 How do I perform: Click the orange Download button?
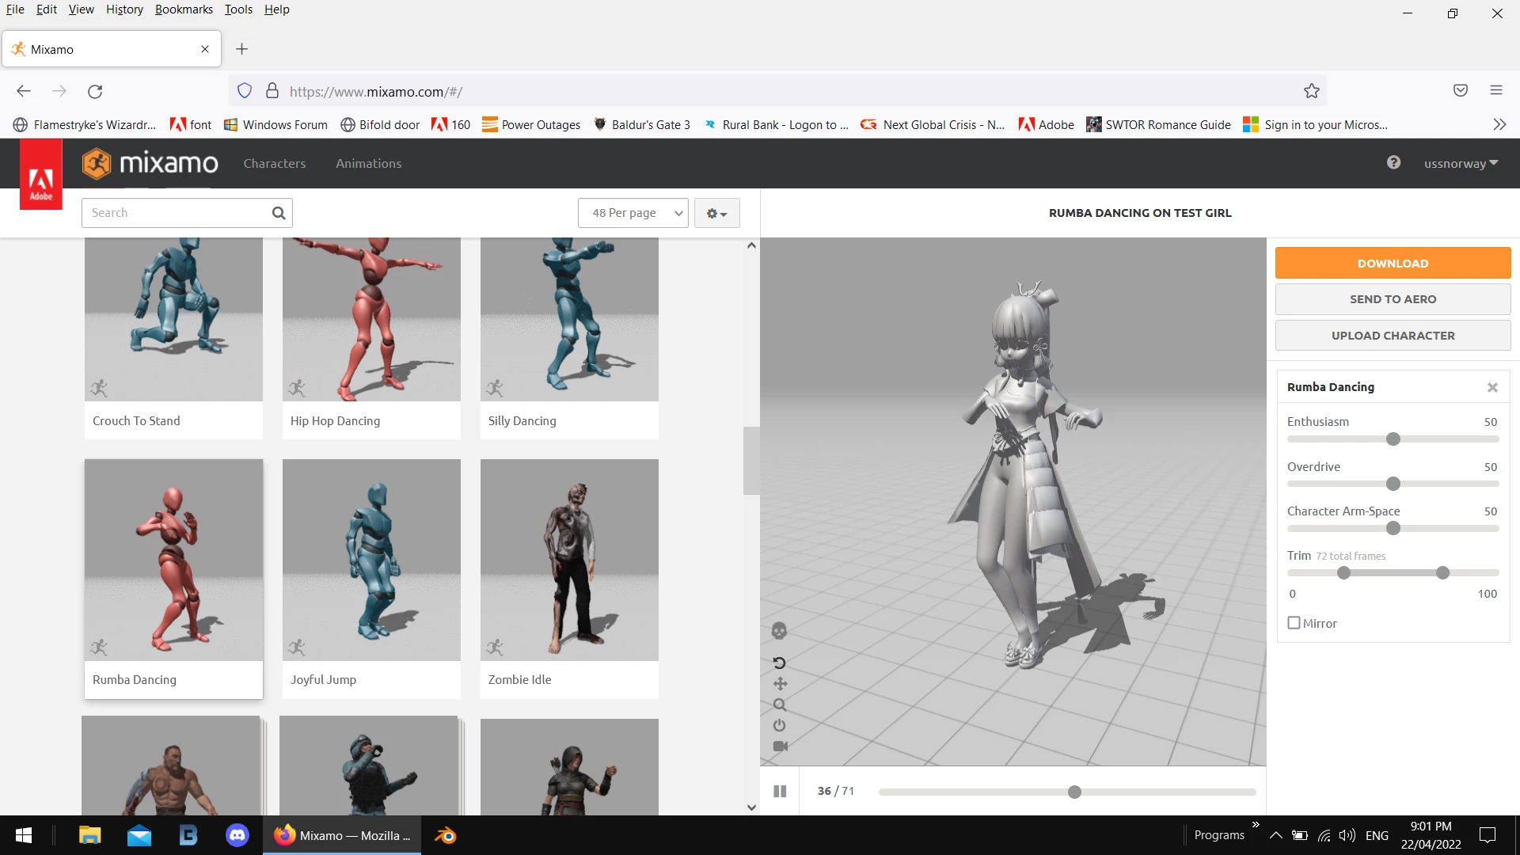(1393, 263)
